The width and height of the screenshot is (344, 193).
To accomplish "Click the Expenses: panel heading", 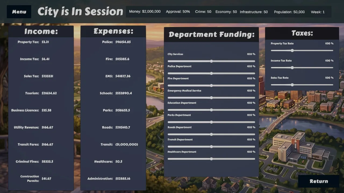I will (x=113, y=31).
